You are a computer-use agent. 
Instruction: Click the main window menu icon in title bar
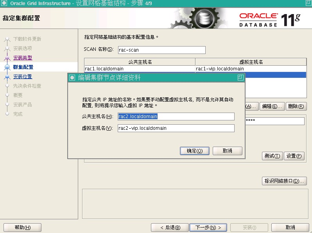pos(4,3)
